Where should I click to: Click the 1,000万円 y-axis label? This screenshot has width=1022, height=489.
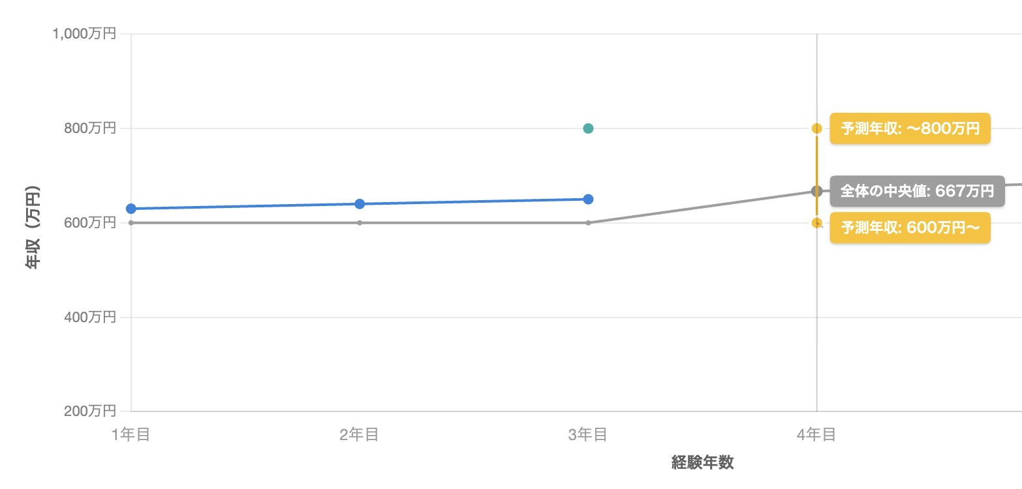(x=84, y=34)
